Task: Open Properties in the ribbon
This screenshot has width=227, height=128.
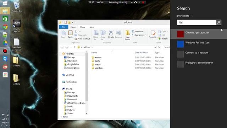Action: [x=153, y=35]
